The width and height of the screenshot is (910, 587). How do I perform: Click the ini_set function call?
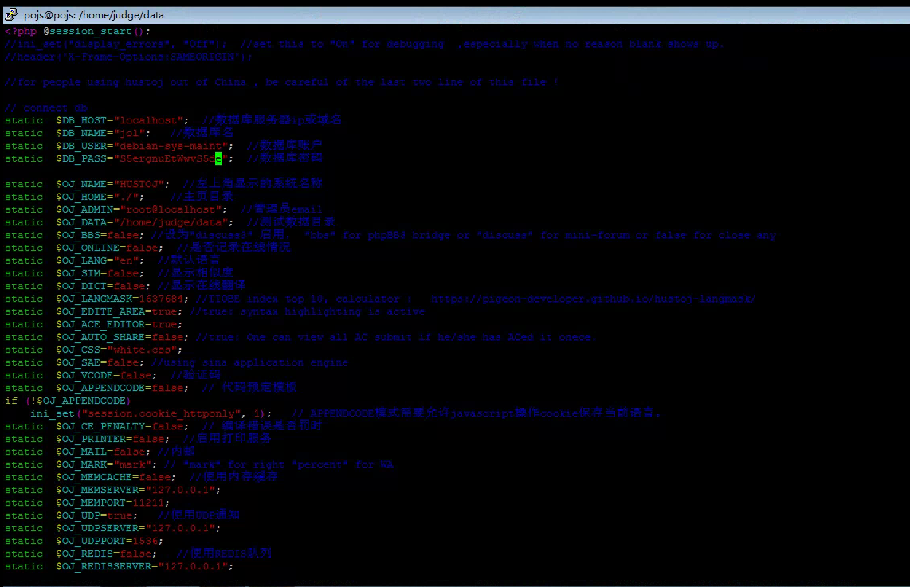[151, 414]
